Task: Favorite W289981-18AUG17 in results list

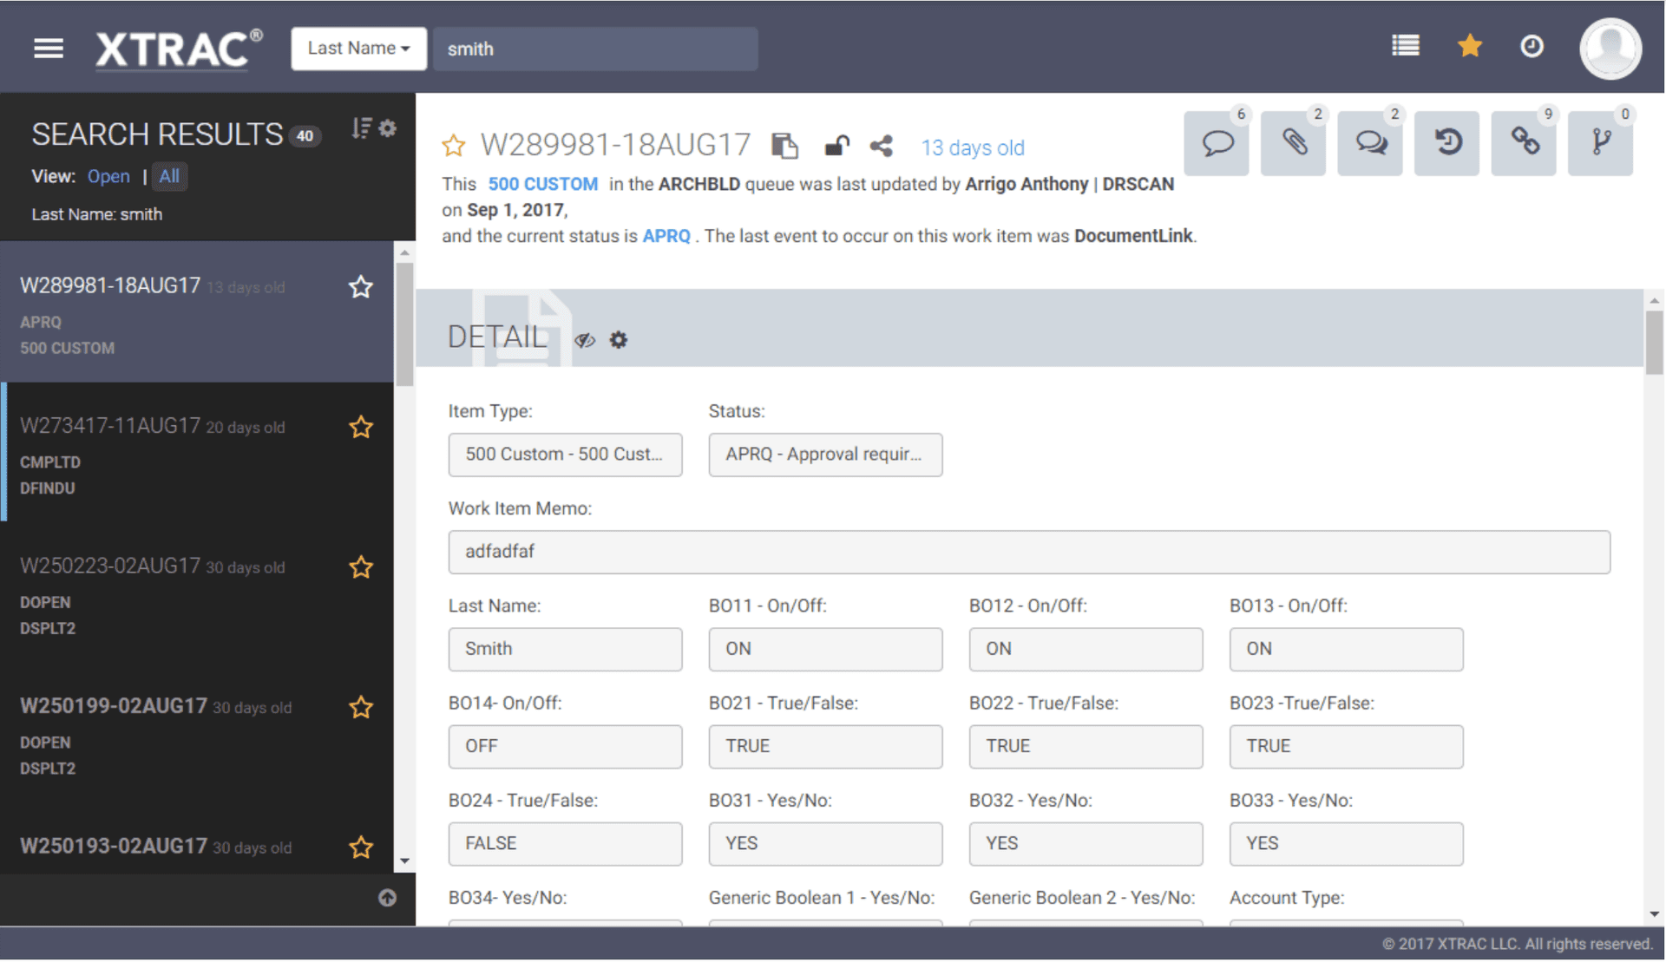Action: (x=361, y=287)
